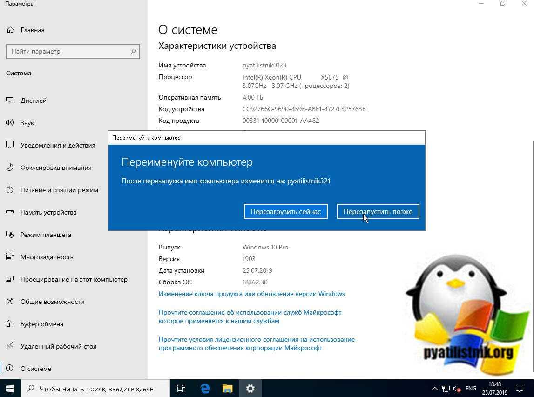Viewport: 534px width, 397px height.
Task: Click the Home icon beside Главная
Action: [x=10, y=30]
